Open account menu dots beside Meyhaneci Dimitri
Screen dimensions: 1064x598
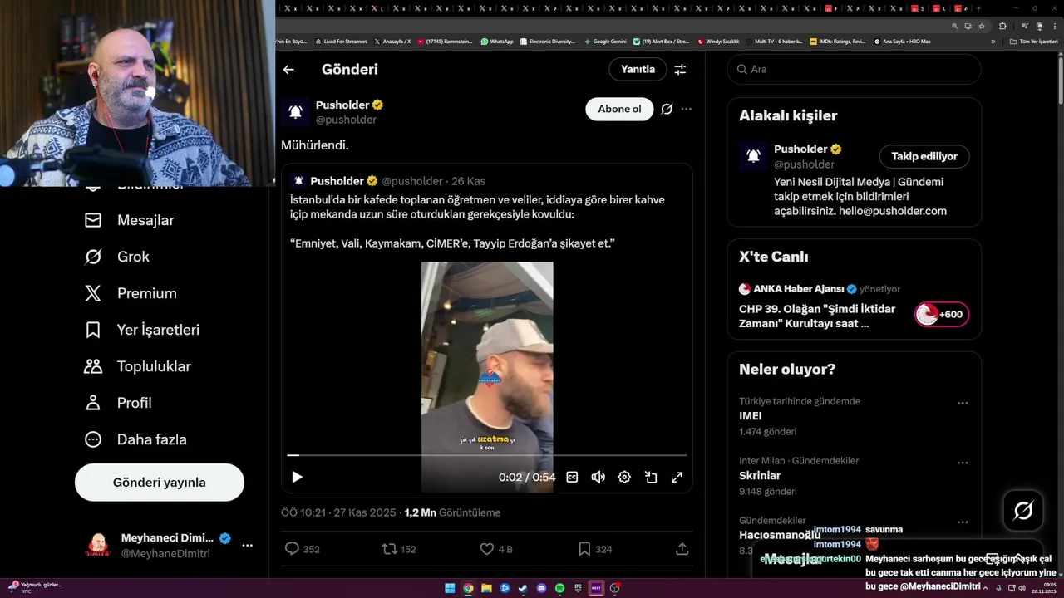[x=247, y=546]
